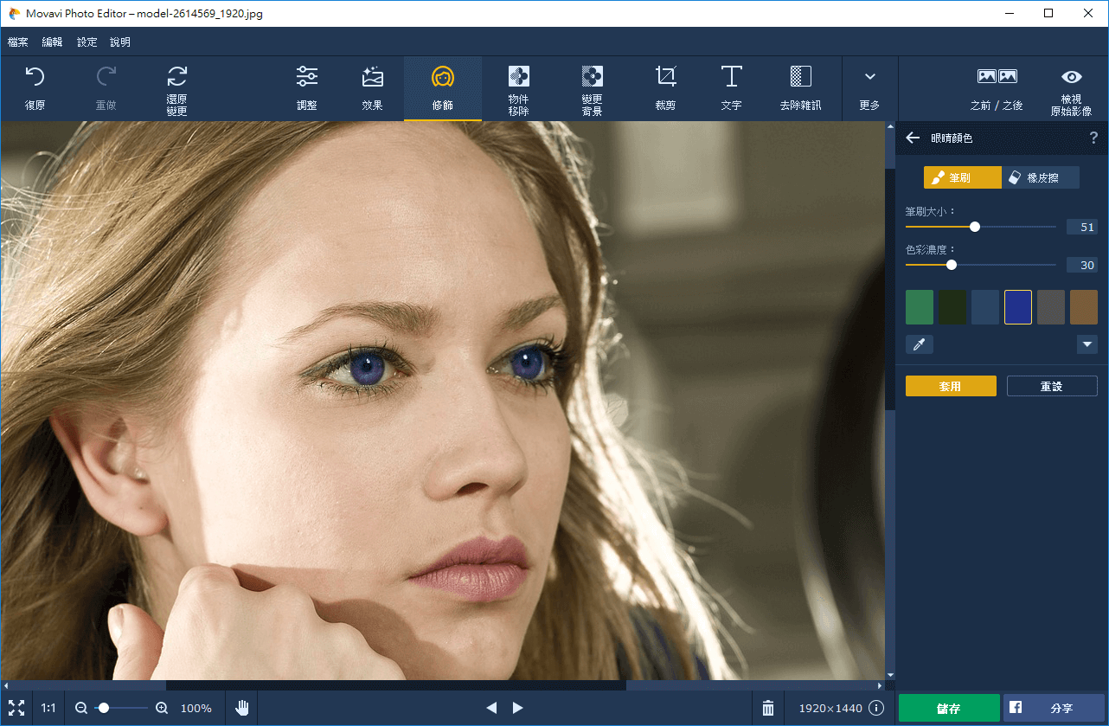
Task: Select the Object Removal (物件移除) tool
Action: (518, 88)
